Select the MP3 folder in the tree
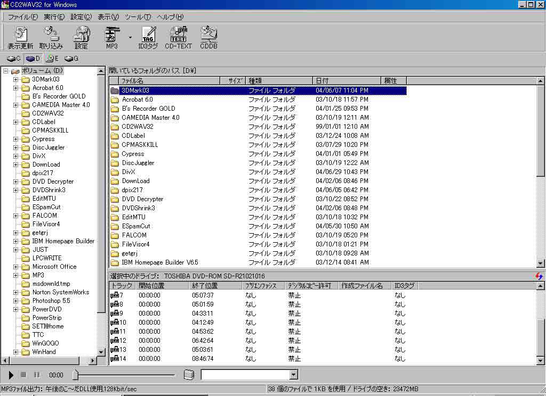Viewport: 546px width, 396px height. pos(38,275)
